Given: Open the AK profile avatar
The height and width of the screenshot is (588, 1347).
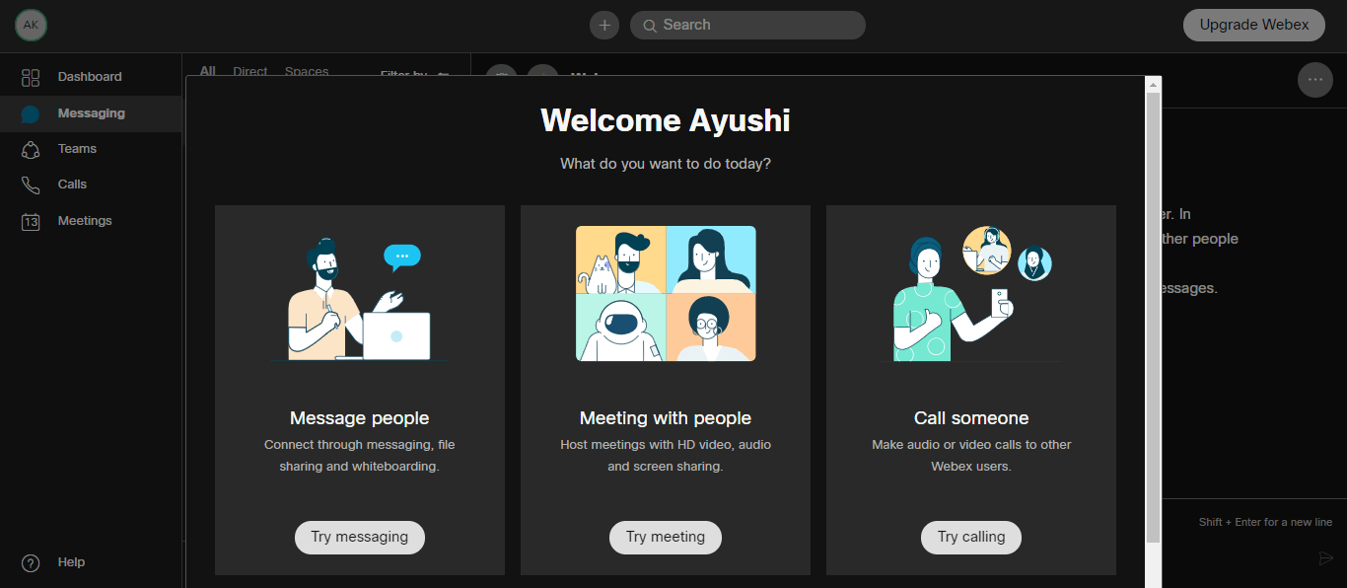Looking at the screenshot, I should point(31,25).
